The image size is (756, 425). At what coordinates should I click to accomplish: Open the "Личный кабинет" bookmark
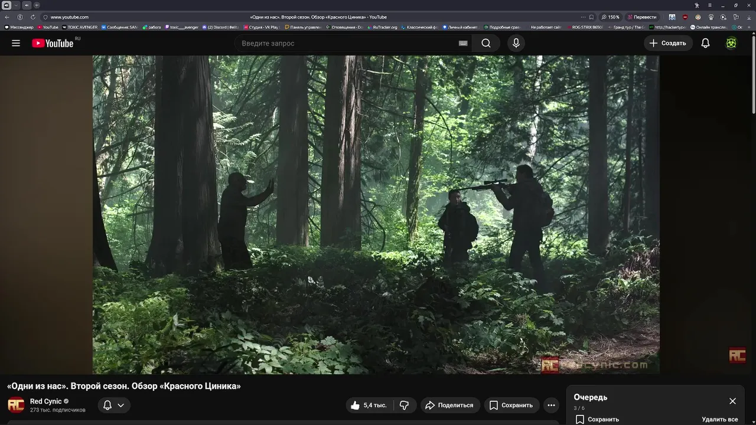pyautogui.click(x=461, y=27)
